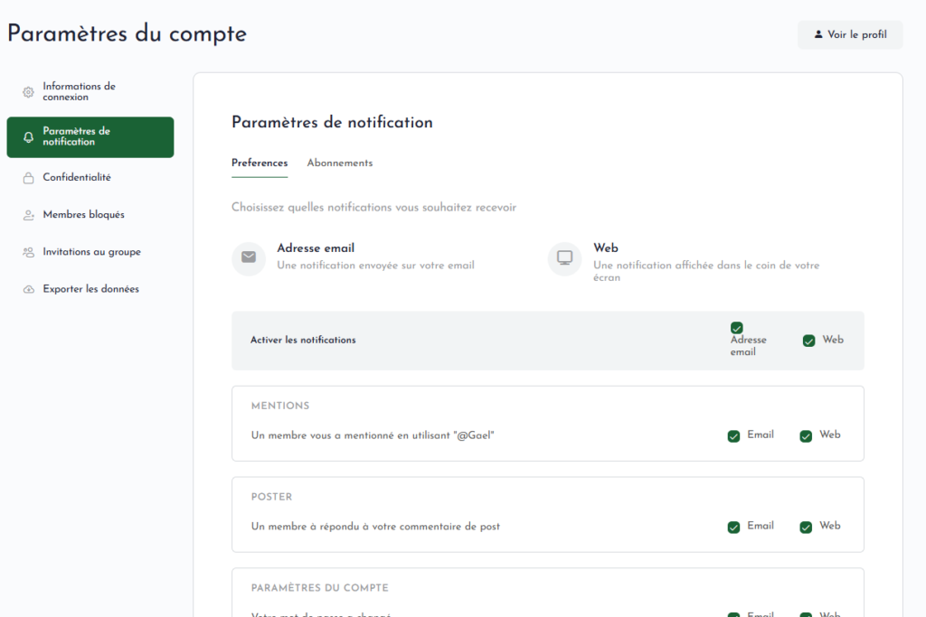The height and width of the screenshot is (617, 926).
Task: Switch to the Abonnements tab
Action: pyautogui.click(x=340, y=164)
